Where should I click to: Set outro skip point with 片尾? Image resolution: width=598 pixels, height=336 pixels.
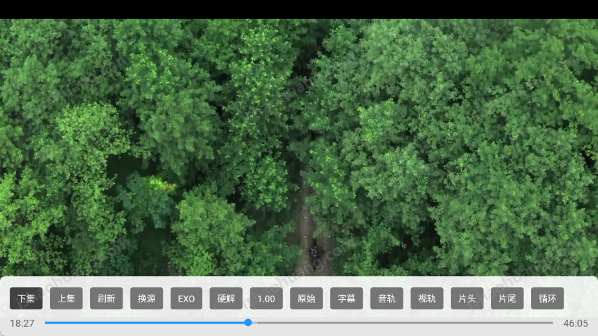507,298
